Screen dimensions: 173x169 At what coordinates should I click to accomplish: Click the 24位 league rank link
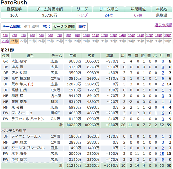click(x=109, y=15)
